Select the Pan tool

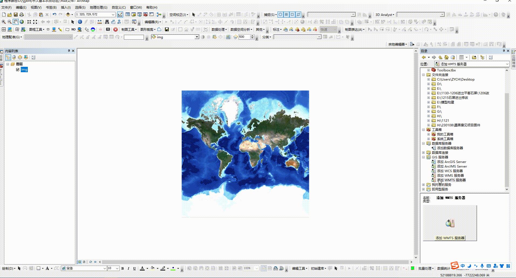[15, 22]
